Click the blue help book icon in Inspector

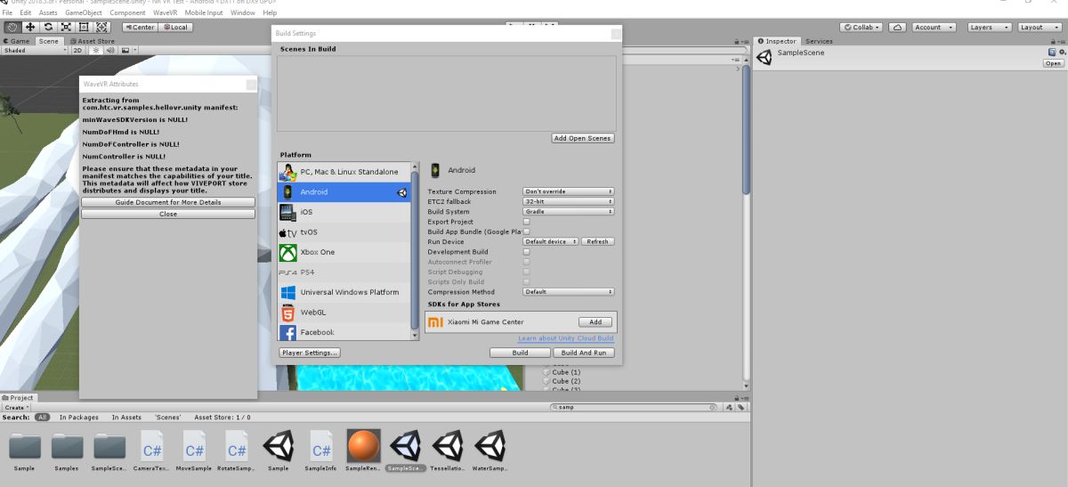pos(1052,53)
